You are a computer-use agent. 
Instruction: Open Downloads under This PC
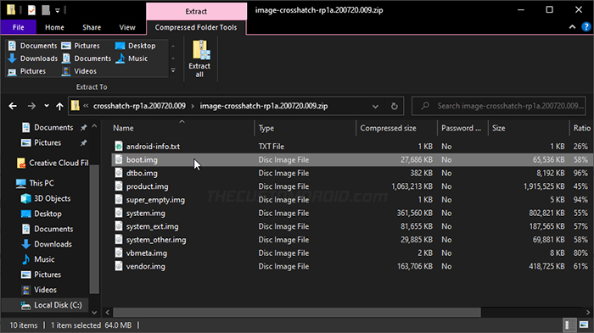point(46,244)
